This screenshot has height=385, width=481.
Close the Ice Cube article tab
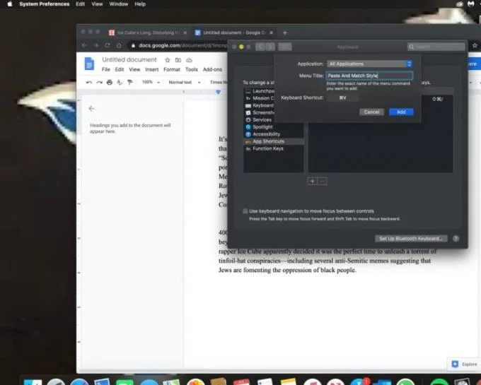[185, 32]
